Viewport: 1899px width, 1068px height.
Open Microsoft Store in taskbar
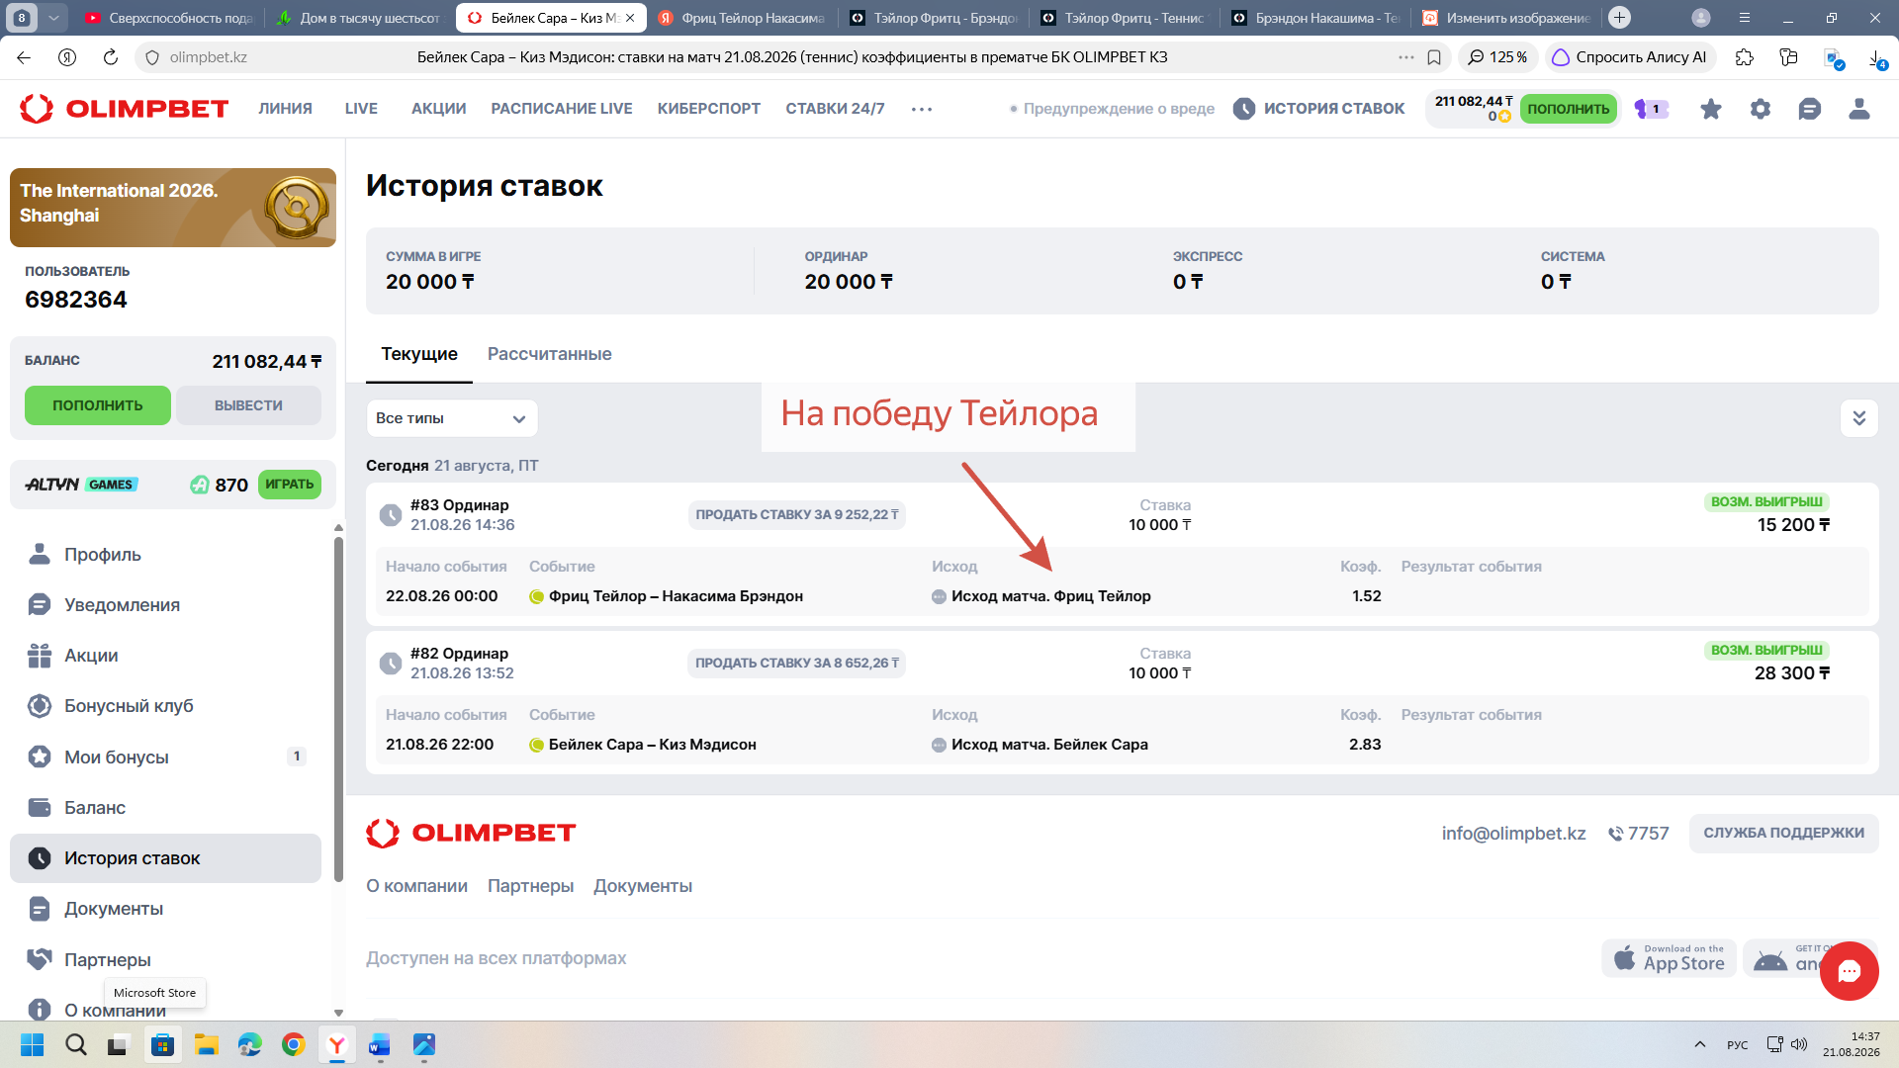point(163,1044)
